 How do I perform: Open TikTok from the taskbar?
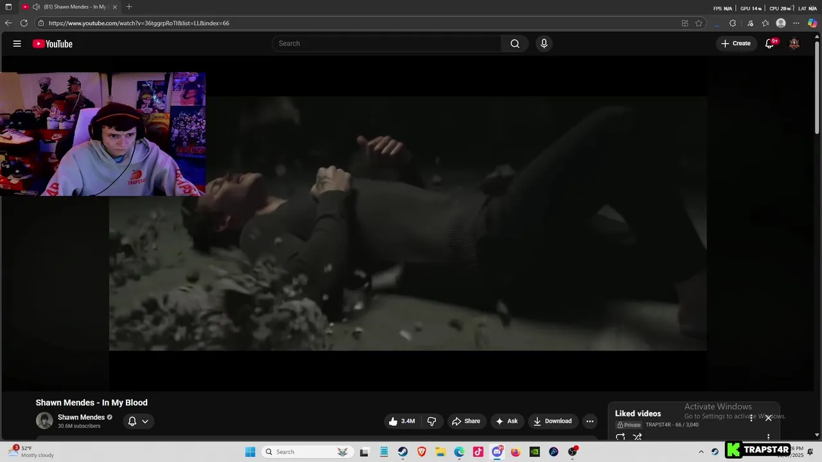[x=478, y=452]
